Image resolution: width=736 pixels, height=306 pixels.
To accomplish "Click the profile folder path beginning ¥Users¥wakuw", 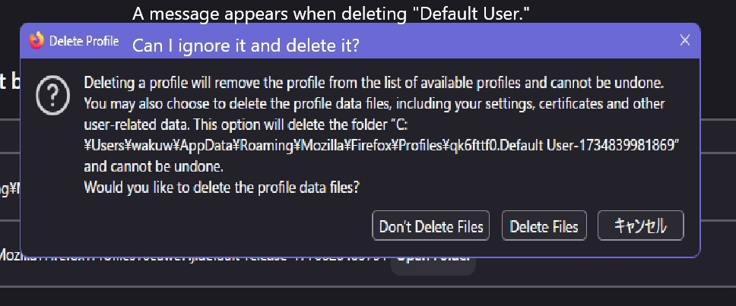I will pyautogui.click(x=380, y=145).
